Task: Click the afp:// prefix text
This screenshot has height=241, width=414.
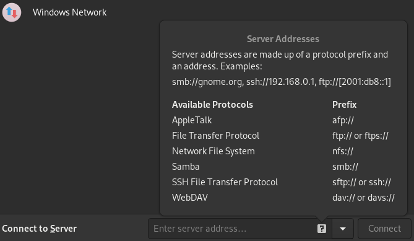Action: coord(343,120)
